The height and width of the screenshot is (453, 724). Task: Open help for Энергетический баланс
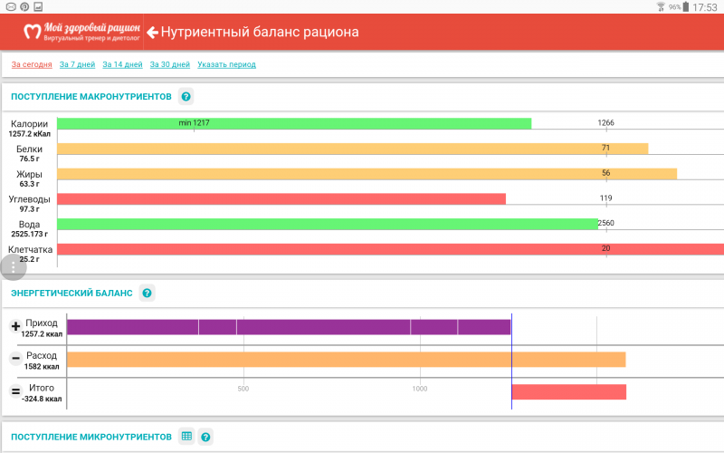click(x=147, y=294)
